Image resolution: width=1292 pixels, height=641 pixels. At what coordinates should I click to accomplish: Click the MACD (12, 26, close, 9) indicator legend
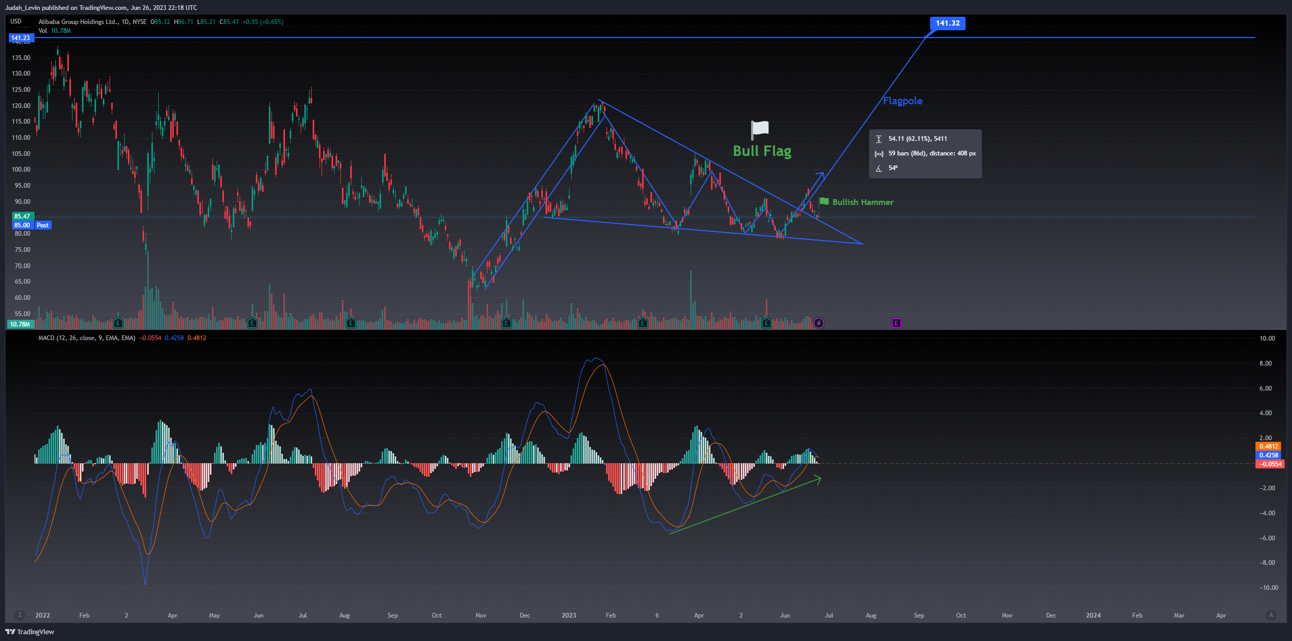[x=87, y=338]
